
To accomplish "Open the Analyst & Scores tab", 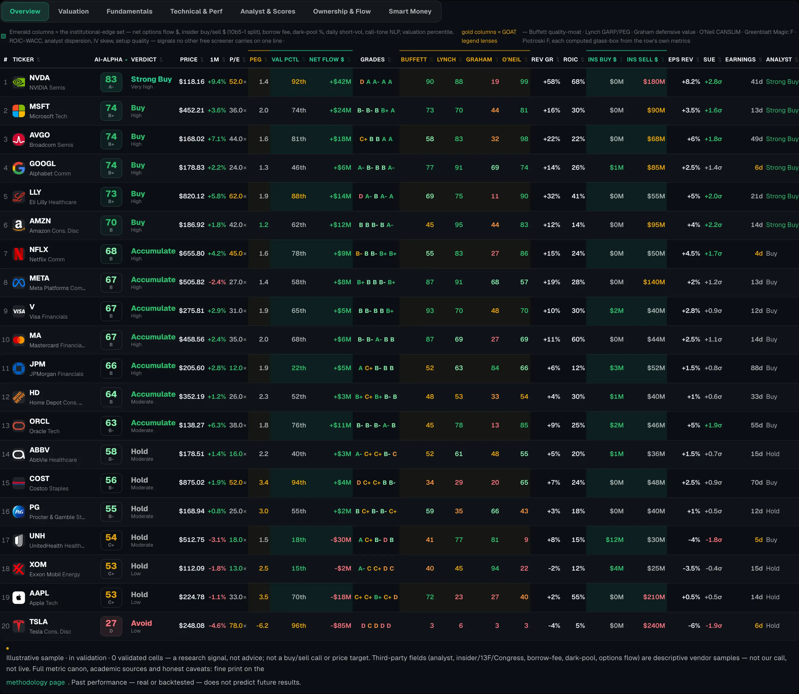I will (x=268, y=11).
